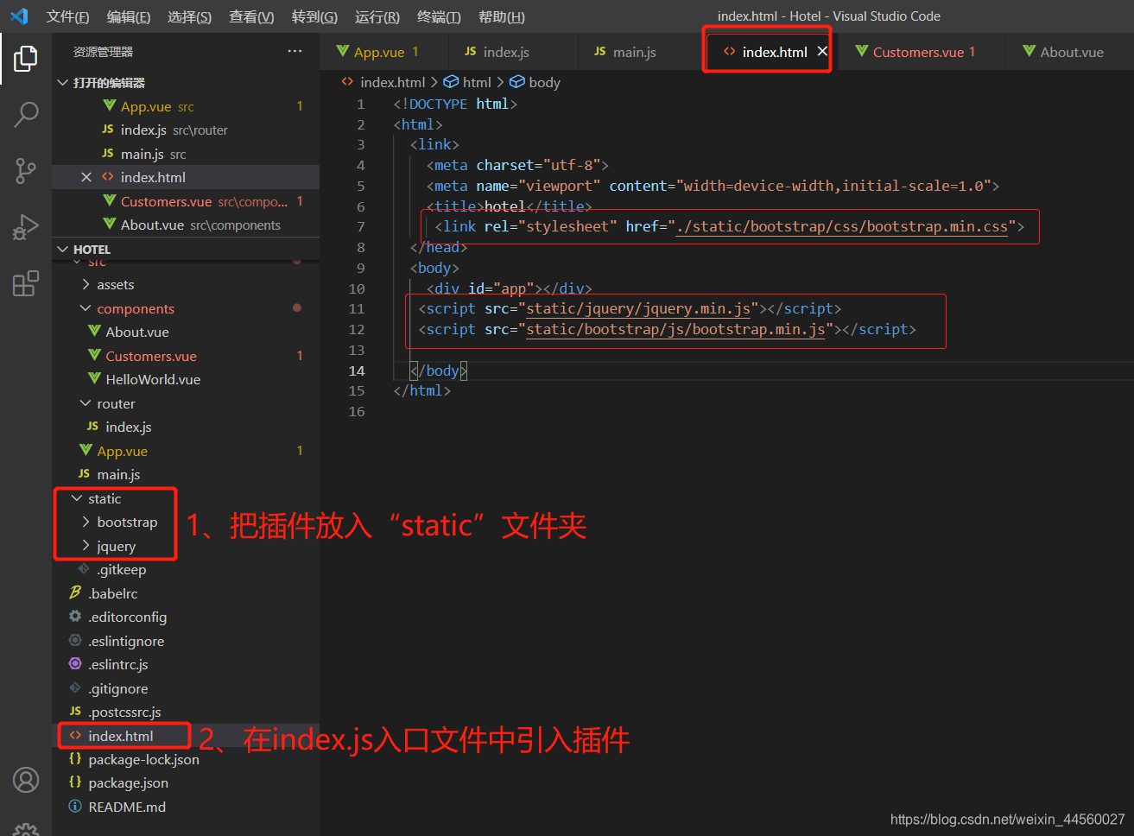The height and width of the screenshot is (836, 1134).
Task: Click line number 14 in gutter
Action: pyautogui.click(x=357, y=370)
